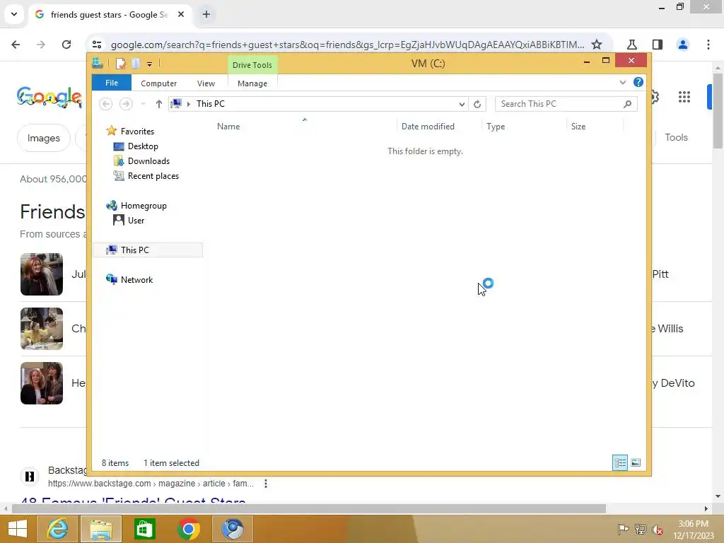724x543 pixels.
Task: Open Chrome Labs flask icon
Action: click(x=631, y=45)
